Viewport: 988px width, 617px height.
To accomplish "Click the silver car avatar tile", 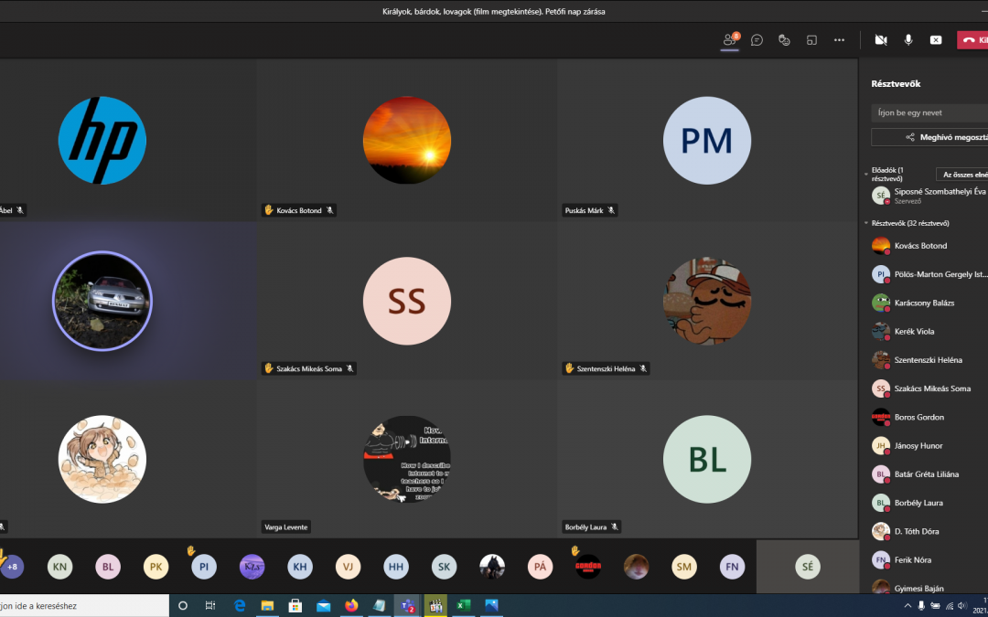I will click(102, 301).
